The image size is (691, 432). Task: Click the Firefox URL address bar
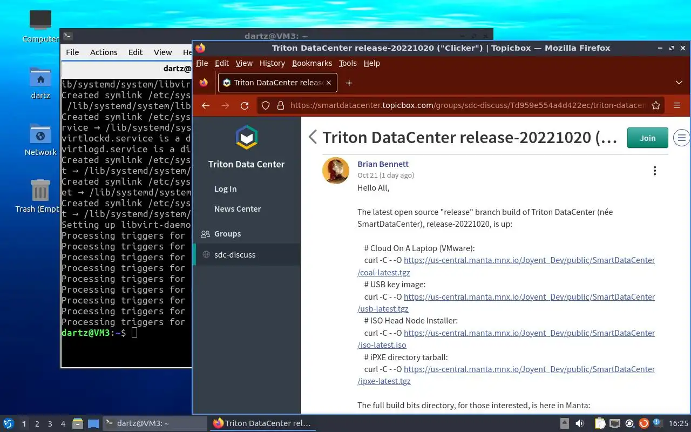coord(467,105)
